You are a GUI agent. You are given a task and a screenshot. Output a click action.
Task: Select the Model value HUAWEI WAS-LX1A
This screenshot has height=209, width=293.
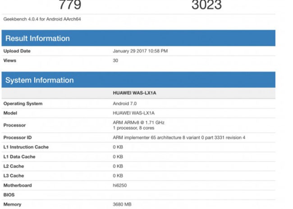[133, 113]
